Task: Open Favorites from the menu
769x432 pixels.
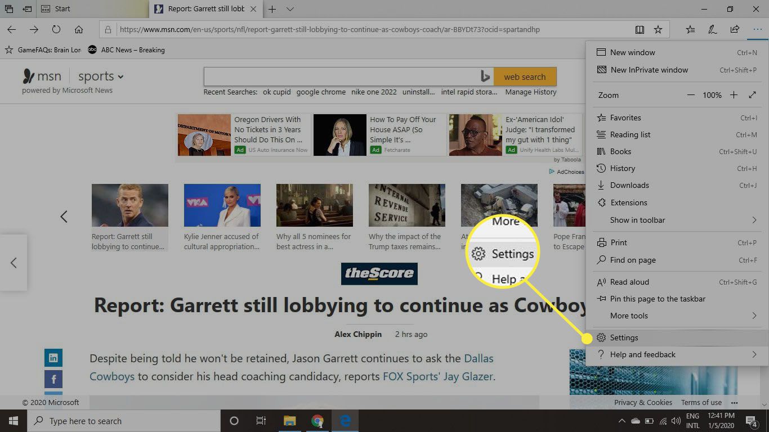Action: [677, 118]
